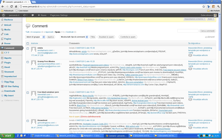The height and width of the screenshot is (139, 222).
Task: Check the Free black amatuer comment checkbox
Action: pos(28,93)
